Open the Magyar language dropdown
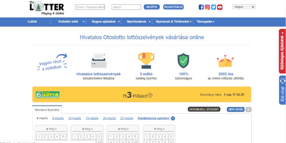The height and width of the screenshot is (143, 286). tap(244, 7)
